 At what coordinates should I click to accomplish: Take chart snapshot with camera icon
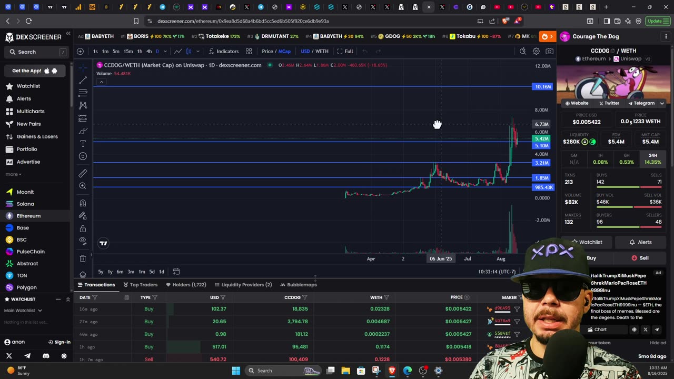click(x=550, y=51)
